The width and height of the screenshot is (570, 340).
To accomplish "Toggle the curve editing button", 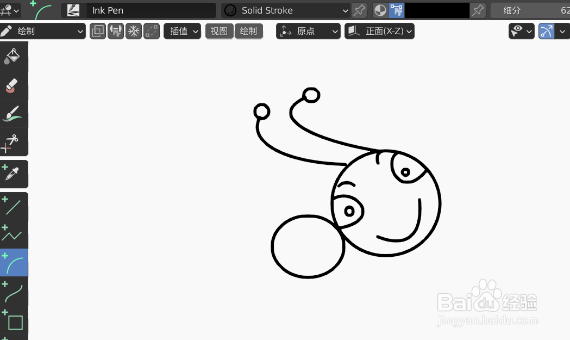I will pos(547,32).
